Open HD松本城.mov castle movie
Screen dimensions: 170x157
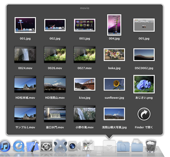pyautogui.click(x=25, y=84)
